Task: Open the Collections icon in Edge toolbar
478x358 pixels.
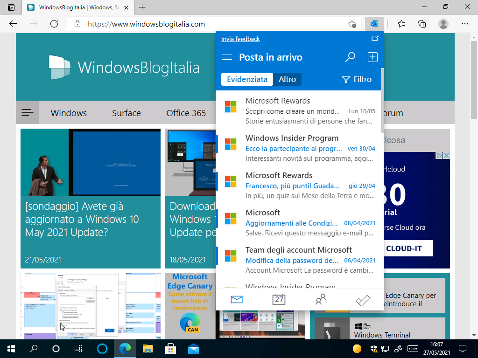Action: (422, 24)
